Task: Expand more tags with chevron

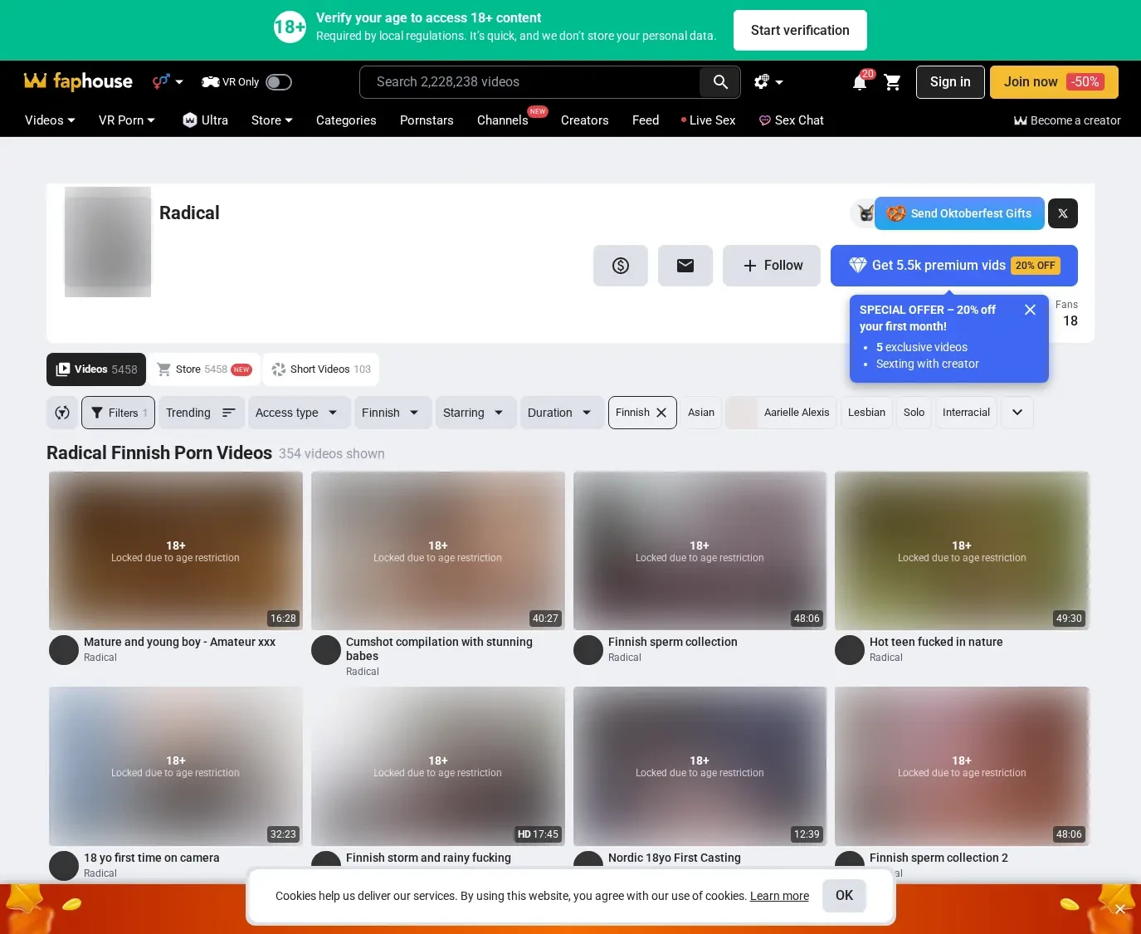Action: point(1017,413)
